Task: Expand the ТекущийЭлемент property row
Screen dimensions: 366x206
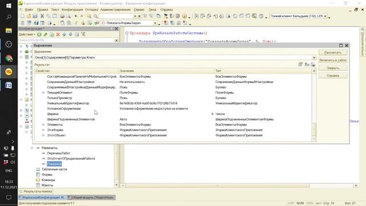Action: point(43,93)
